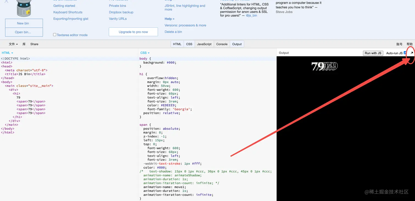This screenshot has height=201, width=415.
Task: Open the @js_bin Twitter link
Action: [x=251, y=16]
